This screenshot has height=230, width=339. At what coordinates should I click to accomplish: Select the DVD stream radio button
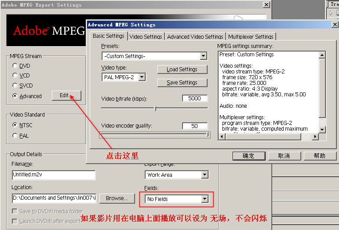[15, 66]
